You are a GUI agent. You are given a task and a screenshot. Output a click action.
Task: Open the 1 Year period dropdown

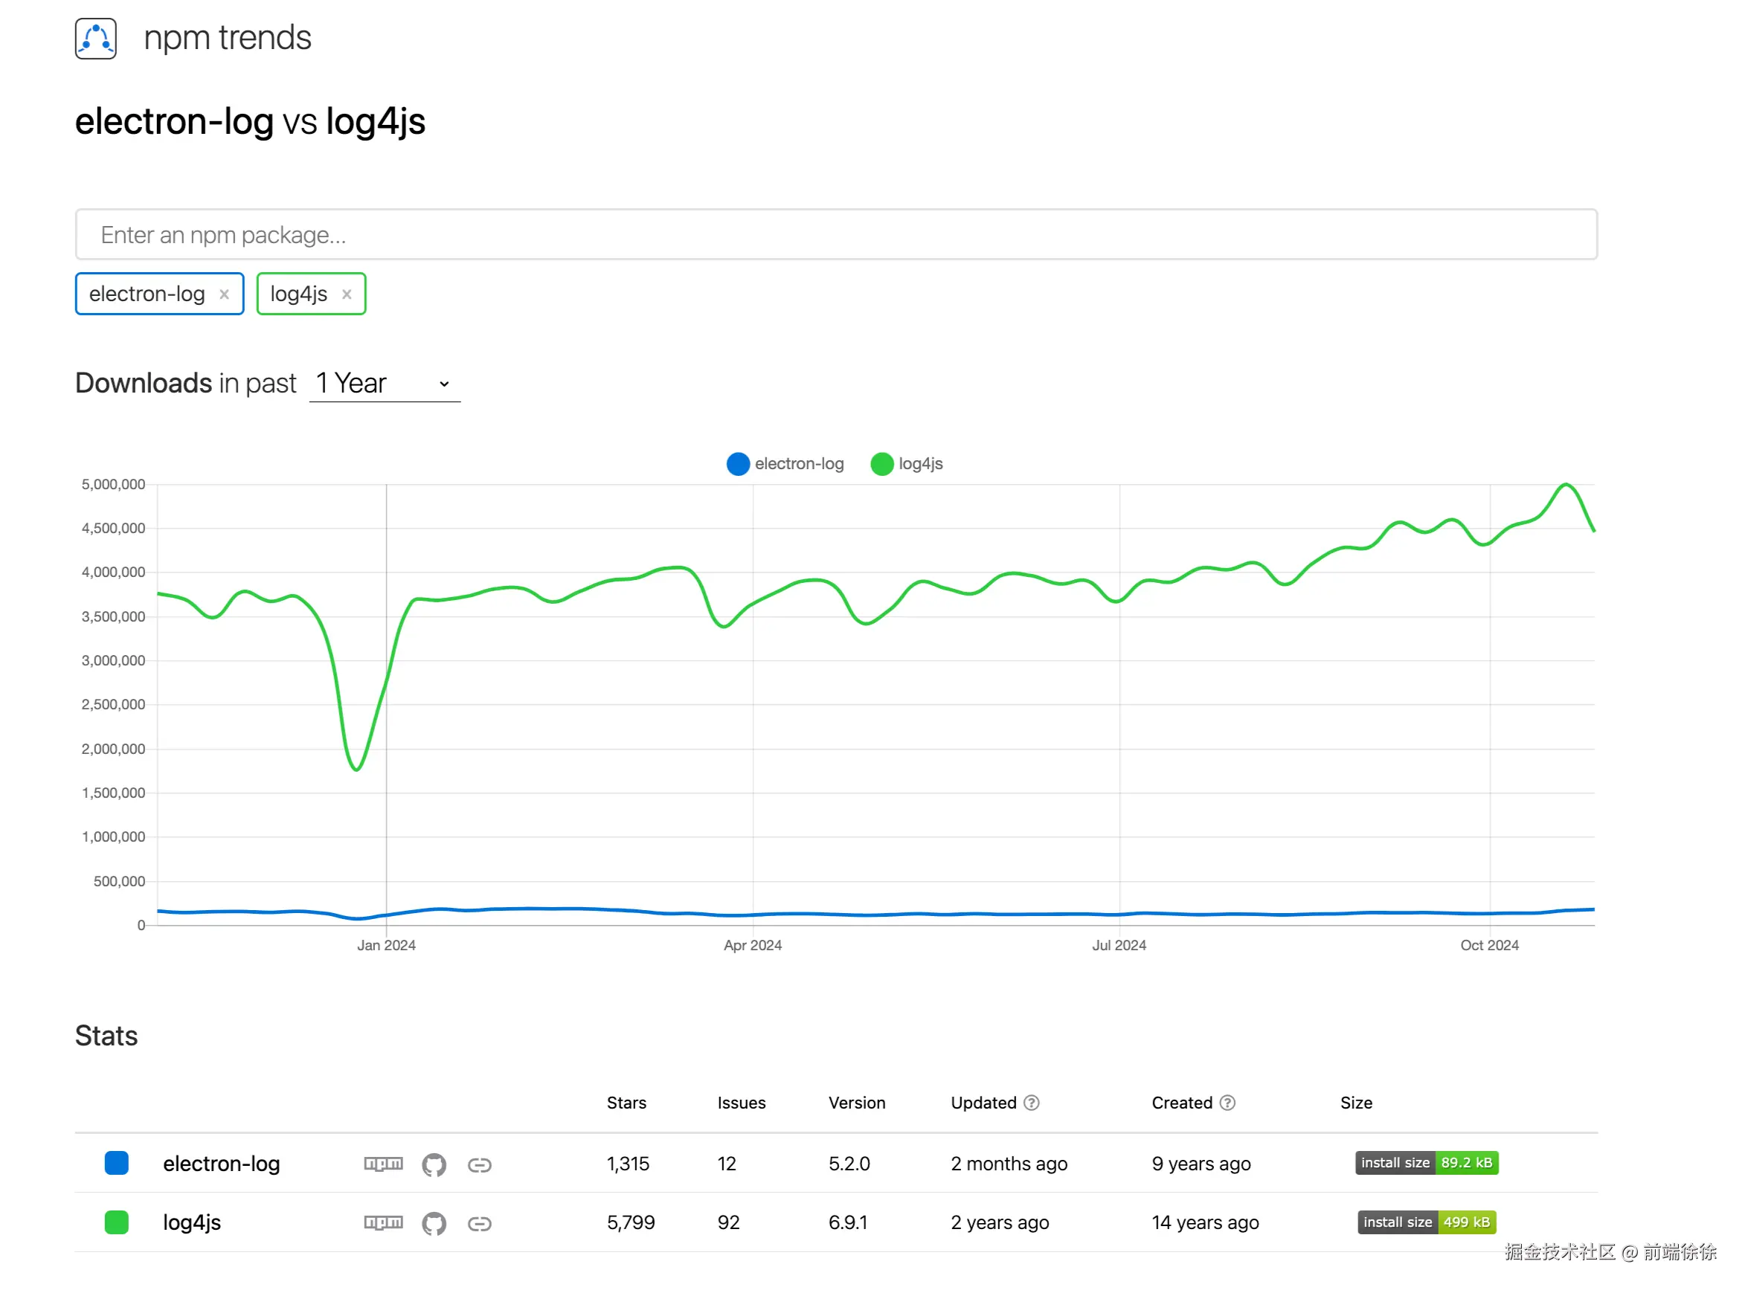(x=385, y=384)
